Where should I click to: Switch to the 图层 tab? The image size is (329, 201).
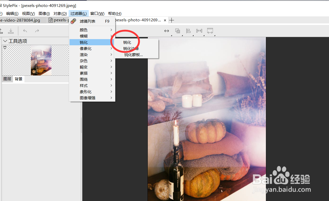(x=7, y=79)
